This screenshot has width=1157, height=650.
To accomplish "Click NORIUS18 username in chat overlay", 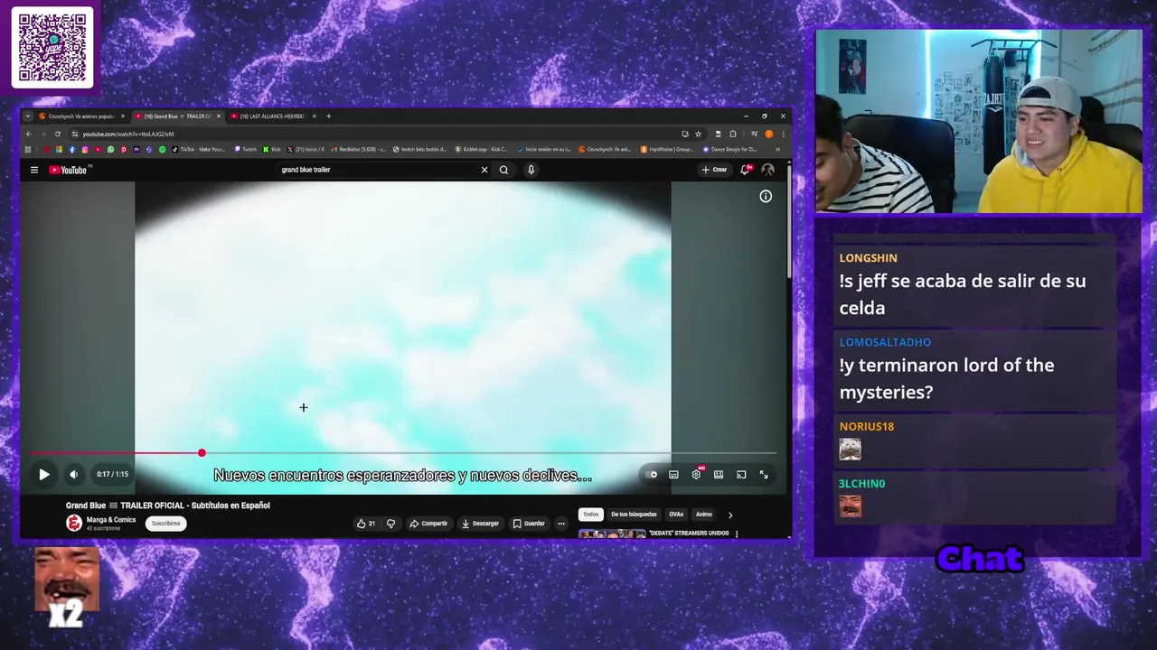I will (866, 426).
